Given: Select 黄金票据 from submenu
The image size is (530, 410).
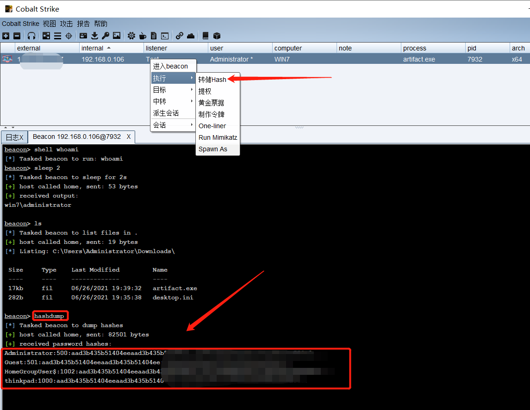Looking at the screenshot, I should click(218, 103).
